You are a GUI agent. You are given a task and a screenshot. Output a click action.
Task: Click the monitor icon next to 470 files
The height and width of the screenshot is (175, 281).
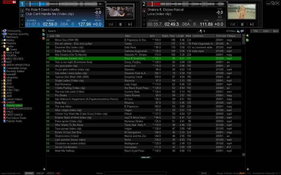click(242, 31)
